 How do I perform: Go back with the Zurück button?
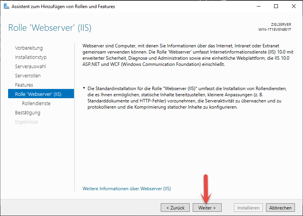tap(175, 208)
